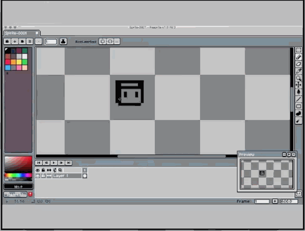
Task: Toggle all layers visibility in timeline header
Action: pos(38,170)
